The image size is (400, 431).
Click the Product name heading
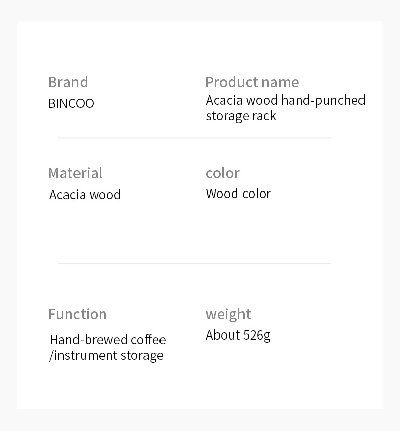coord(252,82)
